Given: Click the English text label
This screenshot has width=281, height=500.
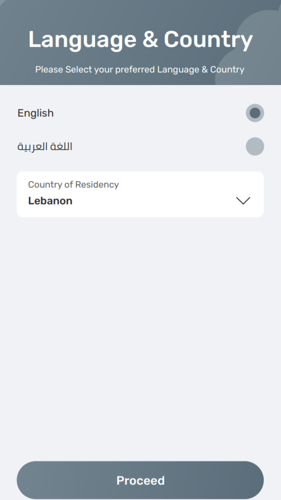Looking at the screenshot, I should [x=35, y=113].
